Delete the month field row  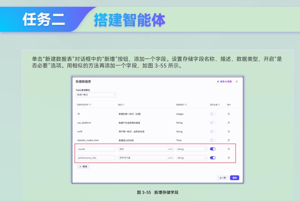click(229, 149)
